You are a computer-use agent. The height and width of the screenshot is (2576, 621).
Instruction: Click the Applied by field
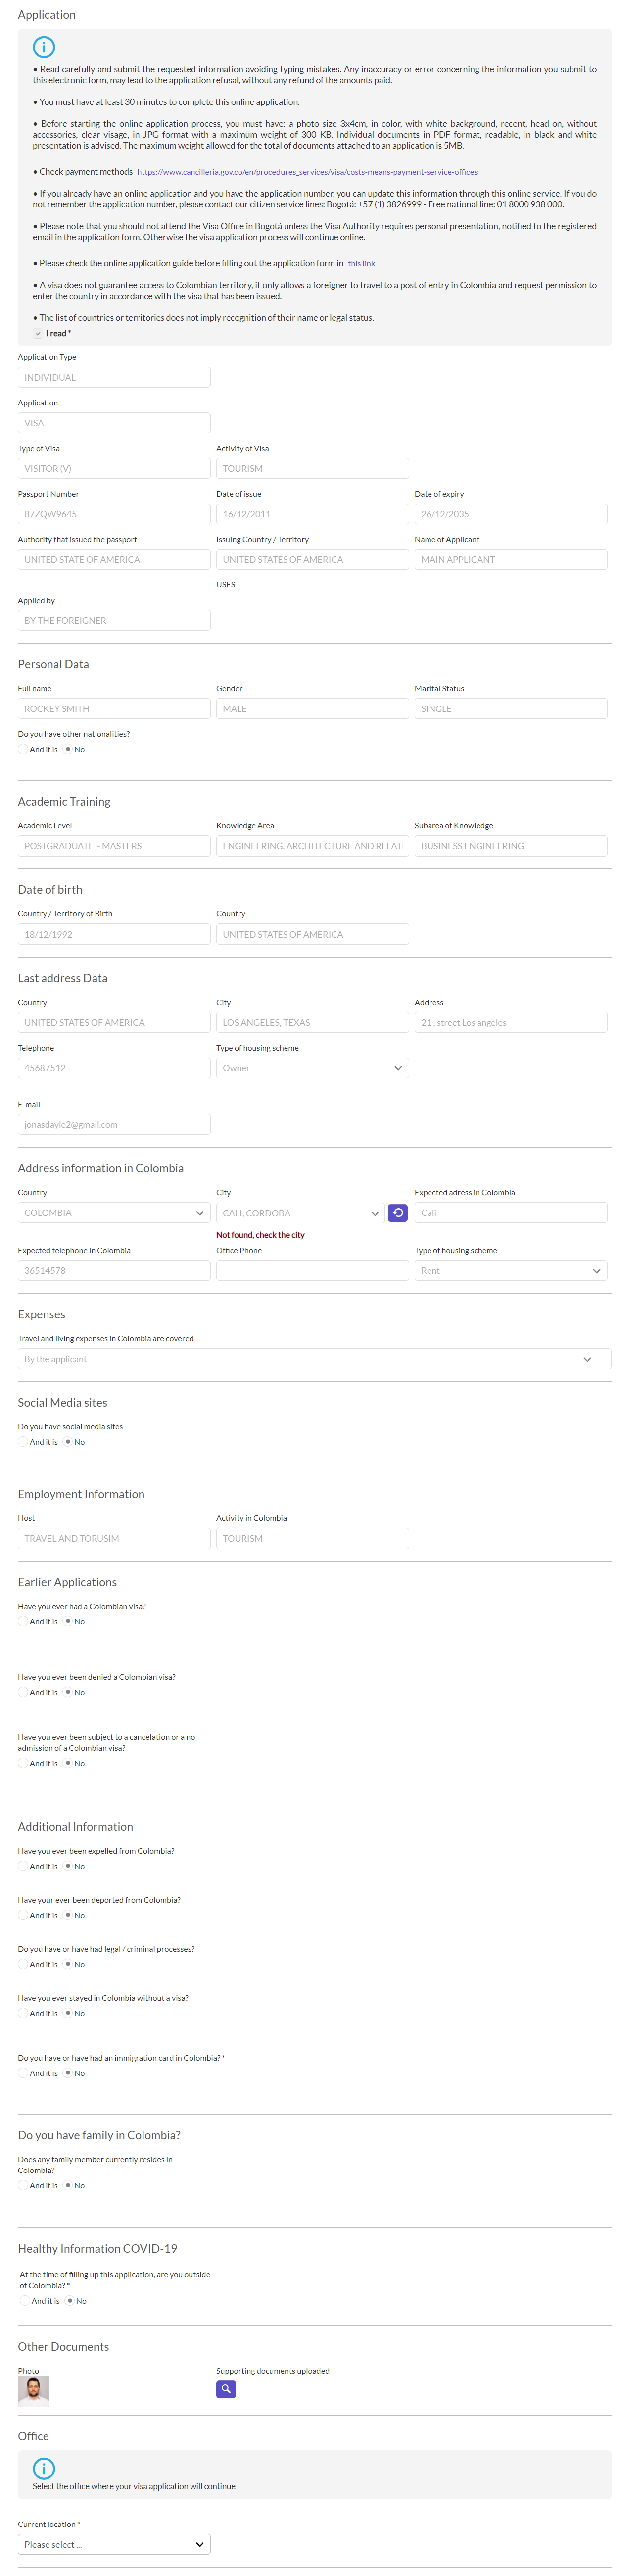pos(114,621)
